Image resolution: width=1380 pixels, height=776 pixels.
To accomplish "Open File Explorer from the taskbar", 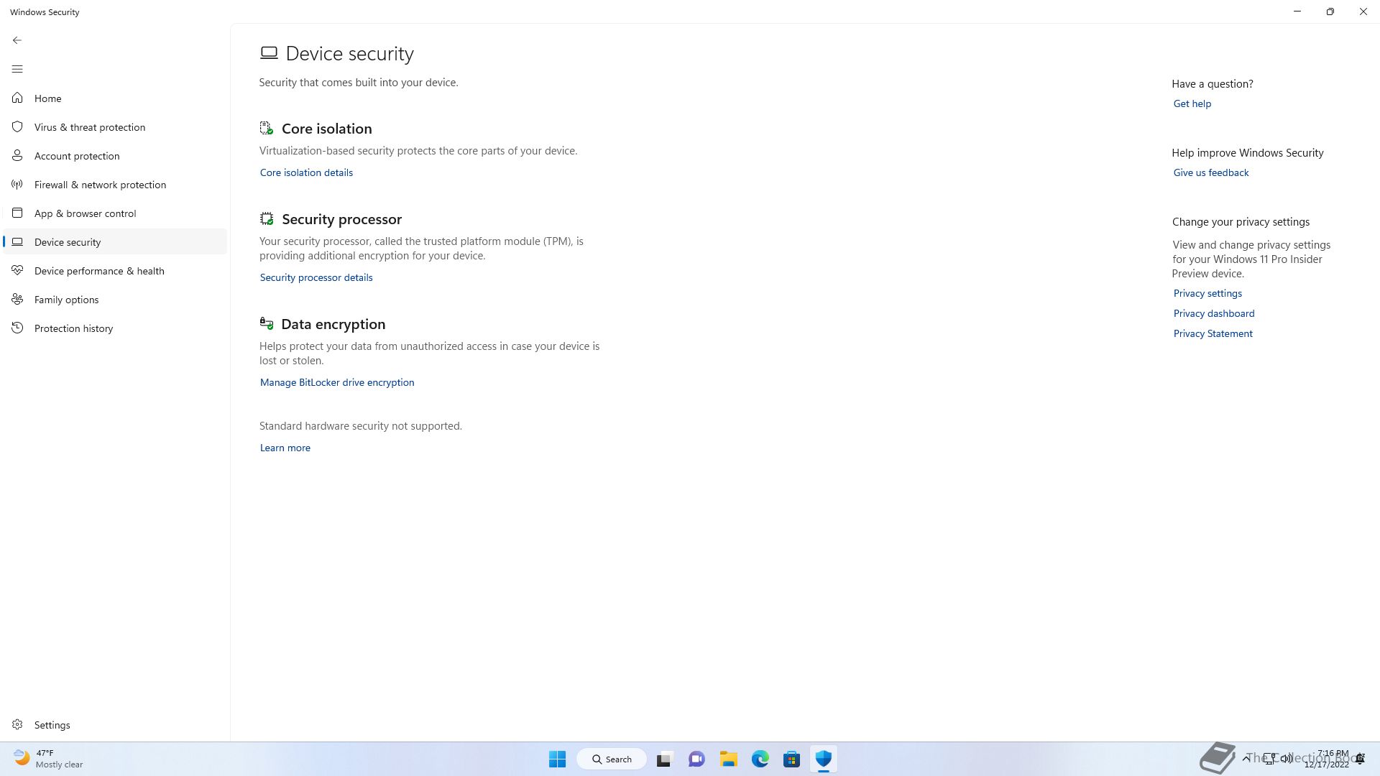I will pyautogui.click(x=729, y=759).
